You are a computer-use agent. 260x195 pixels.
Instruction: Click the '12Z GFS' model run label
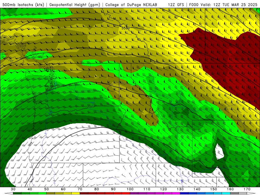176,5
